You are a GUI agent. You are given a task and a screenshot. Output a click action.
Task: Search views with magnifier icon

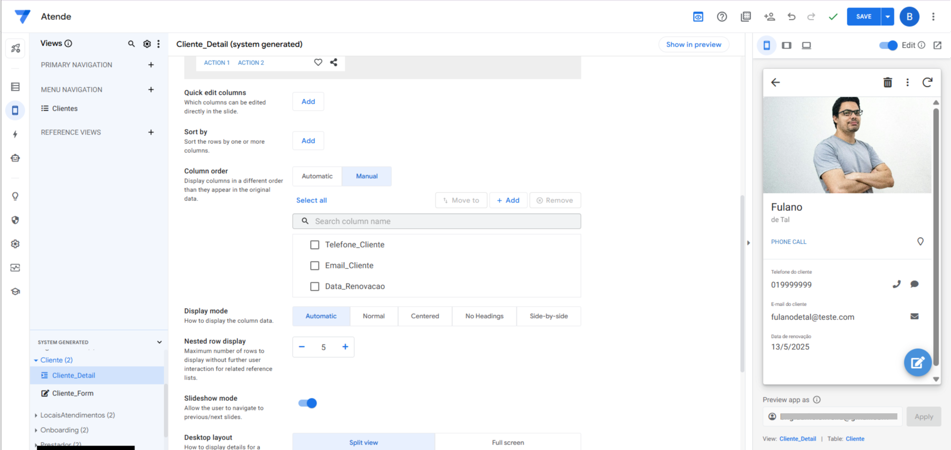coord(131,44)
